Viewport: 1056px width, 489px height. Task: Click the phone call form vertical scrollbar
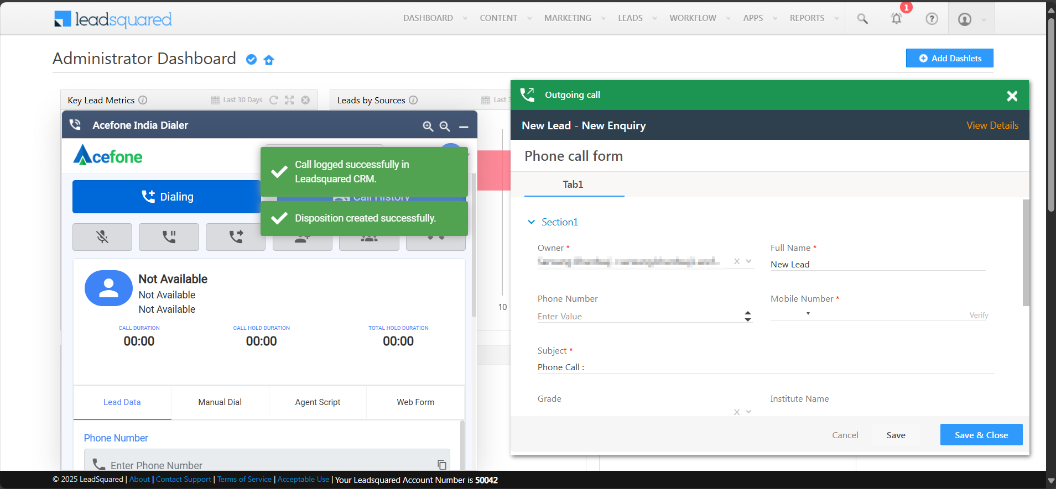point(1026,253)
